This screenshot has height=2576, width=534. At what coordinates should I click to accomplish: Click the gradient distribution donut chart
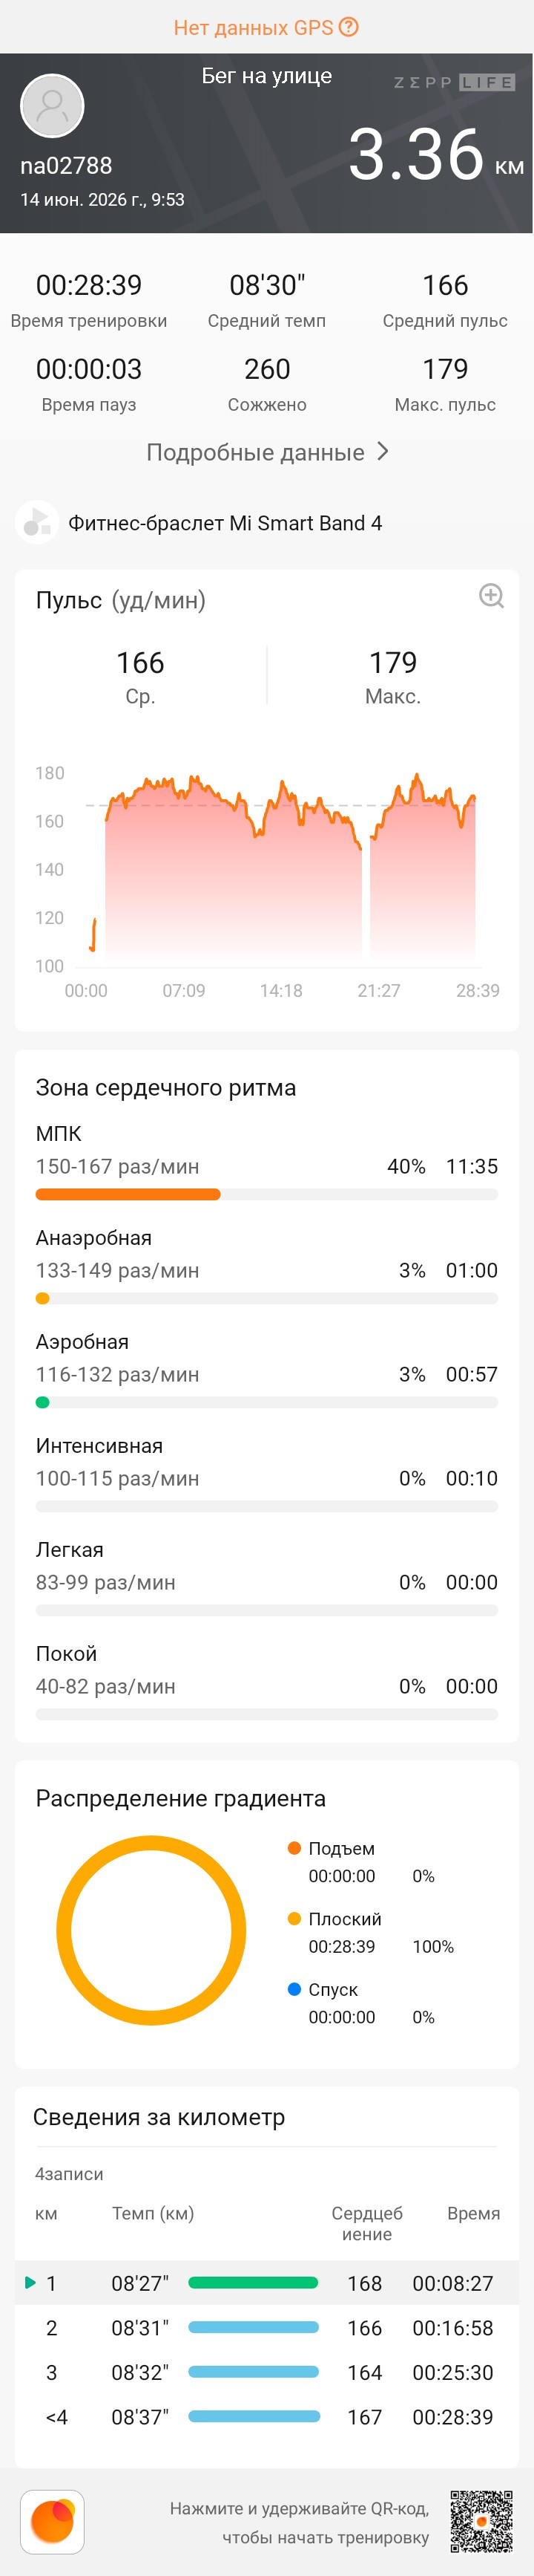[x=151, y=1930]
